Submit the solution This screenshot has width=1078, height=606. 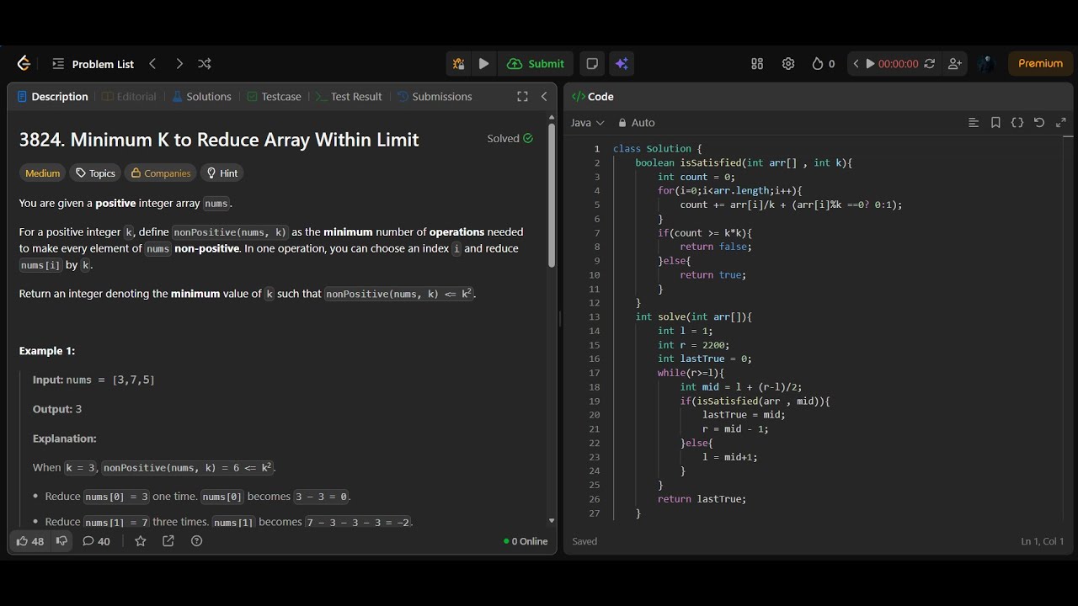(536, 63)
